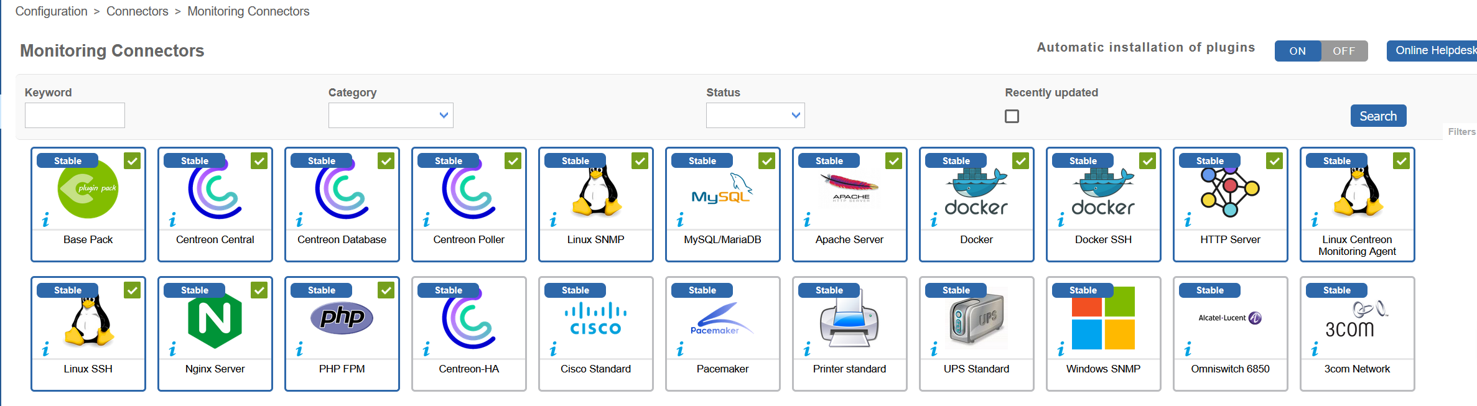Open the Nginx Server hexagon logo
The width and height of the screenshot is (1477, 406).
pyautogui.click(x=215, y=320)
